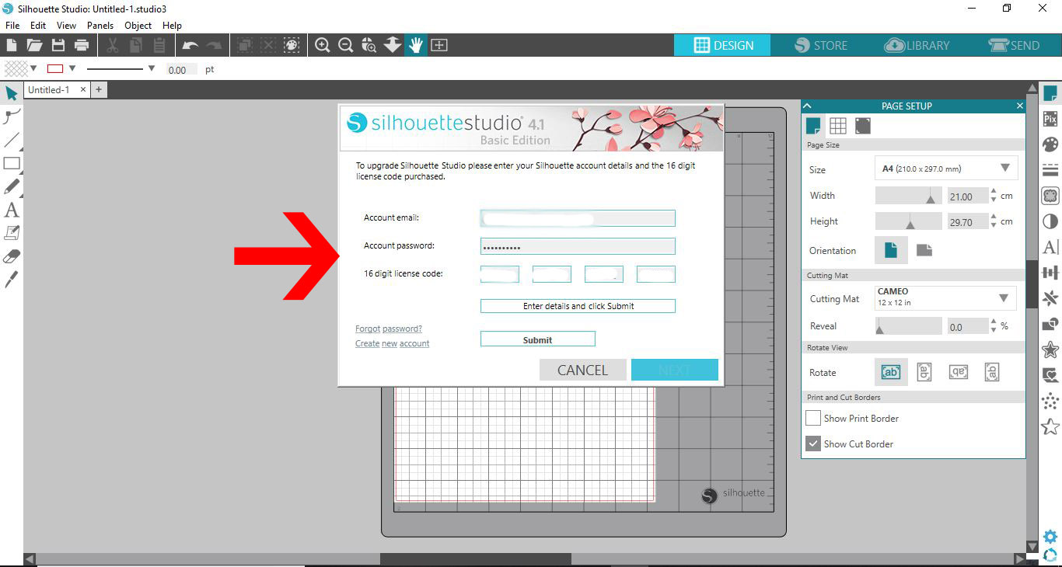
Task: Open the registration marks tab
Action: pos(862,126)
